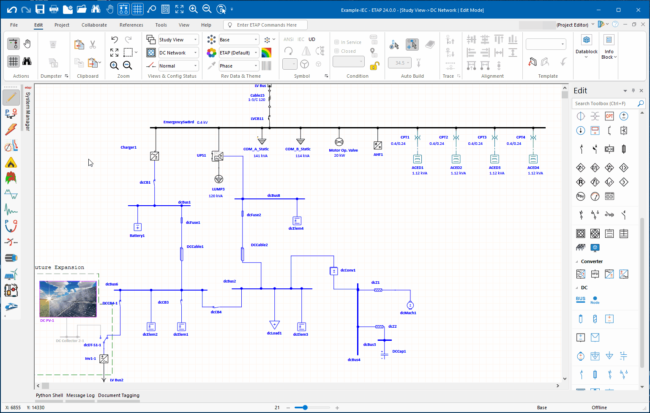The height and width of the screenshot is (413, 650).
Task: Click the Print icon in the title bar
Action: point(54,9)
